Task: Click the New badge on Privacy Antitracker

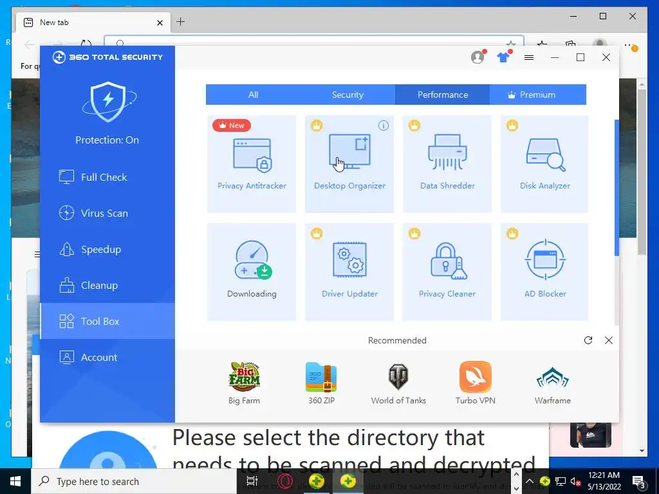Action: coord(232,125)
